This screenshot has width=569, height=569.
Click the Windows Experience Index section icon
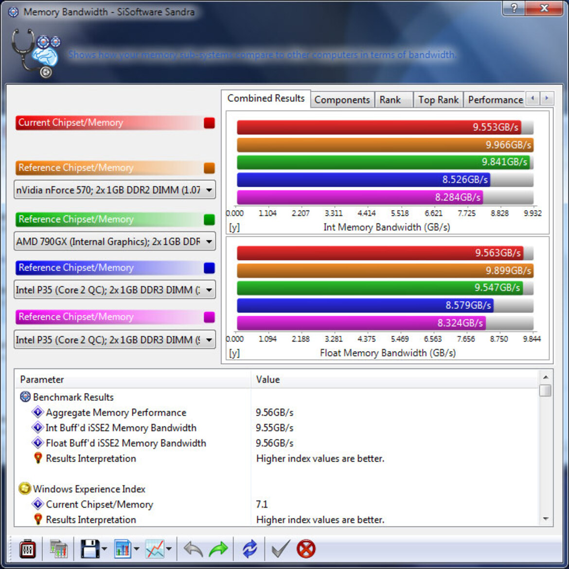(25, 488)
